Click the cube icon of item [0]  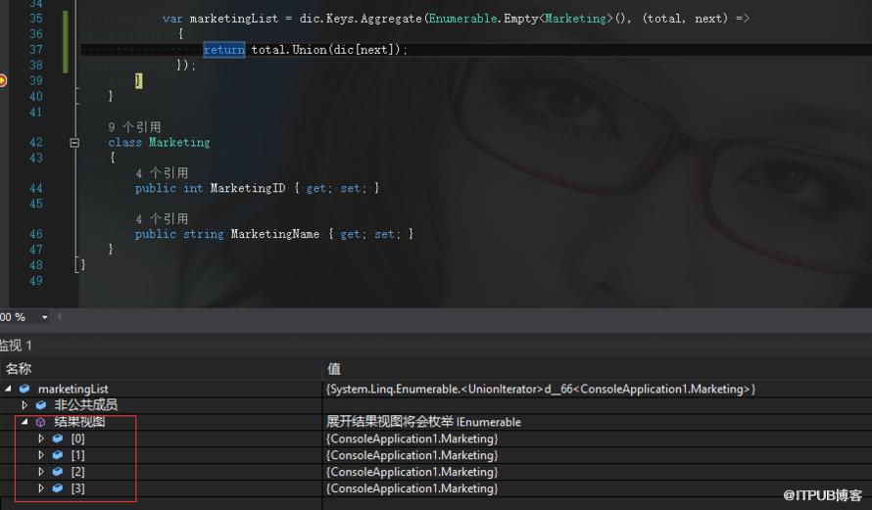[x=58, y=439]
